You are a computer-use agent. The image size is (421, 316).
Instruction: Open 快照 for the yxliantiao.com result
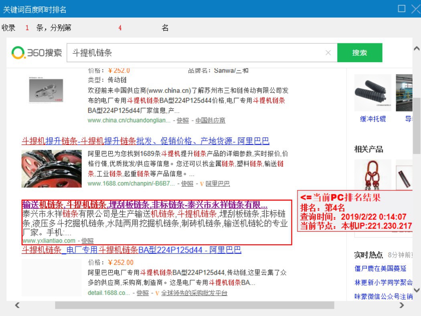click(x=87, y=241)
